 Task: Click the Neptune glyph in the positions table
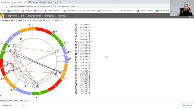[76, 48]
